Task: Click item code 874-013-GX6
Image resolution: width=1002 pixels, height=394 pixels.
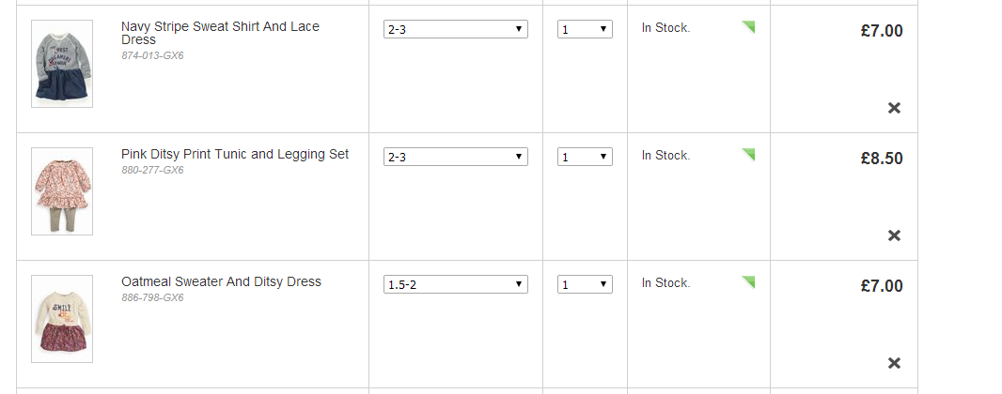Action: click(x=152, y=56)
